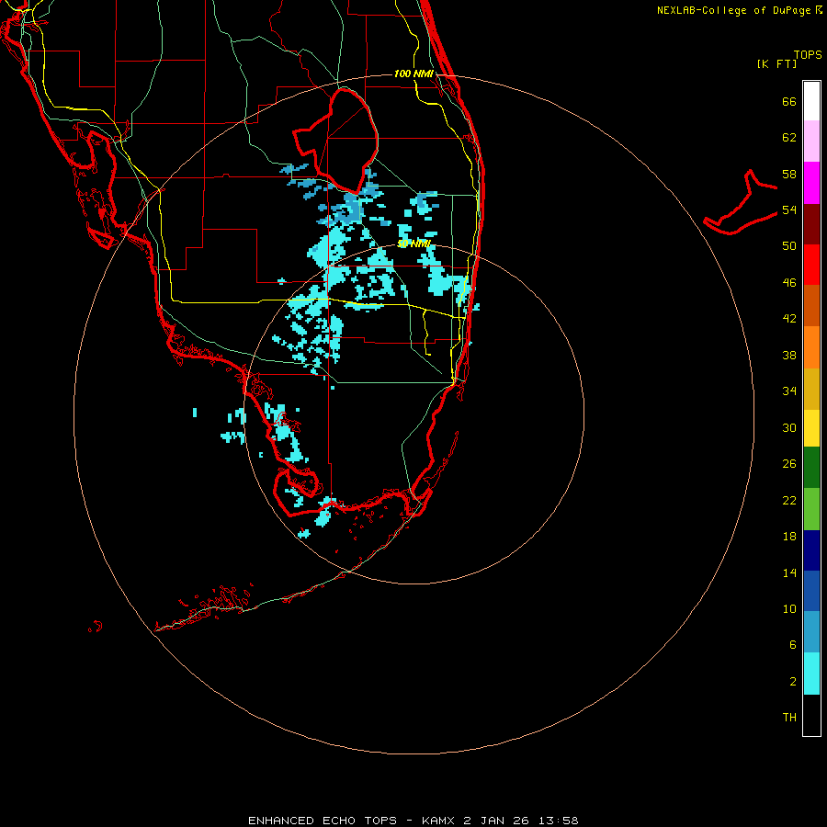Click the white swatch in the tops legend
827x827 pixels.
tap(811, 101)
